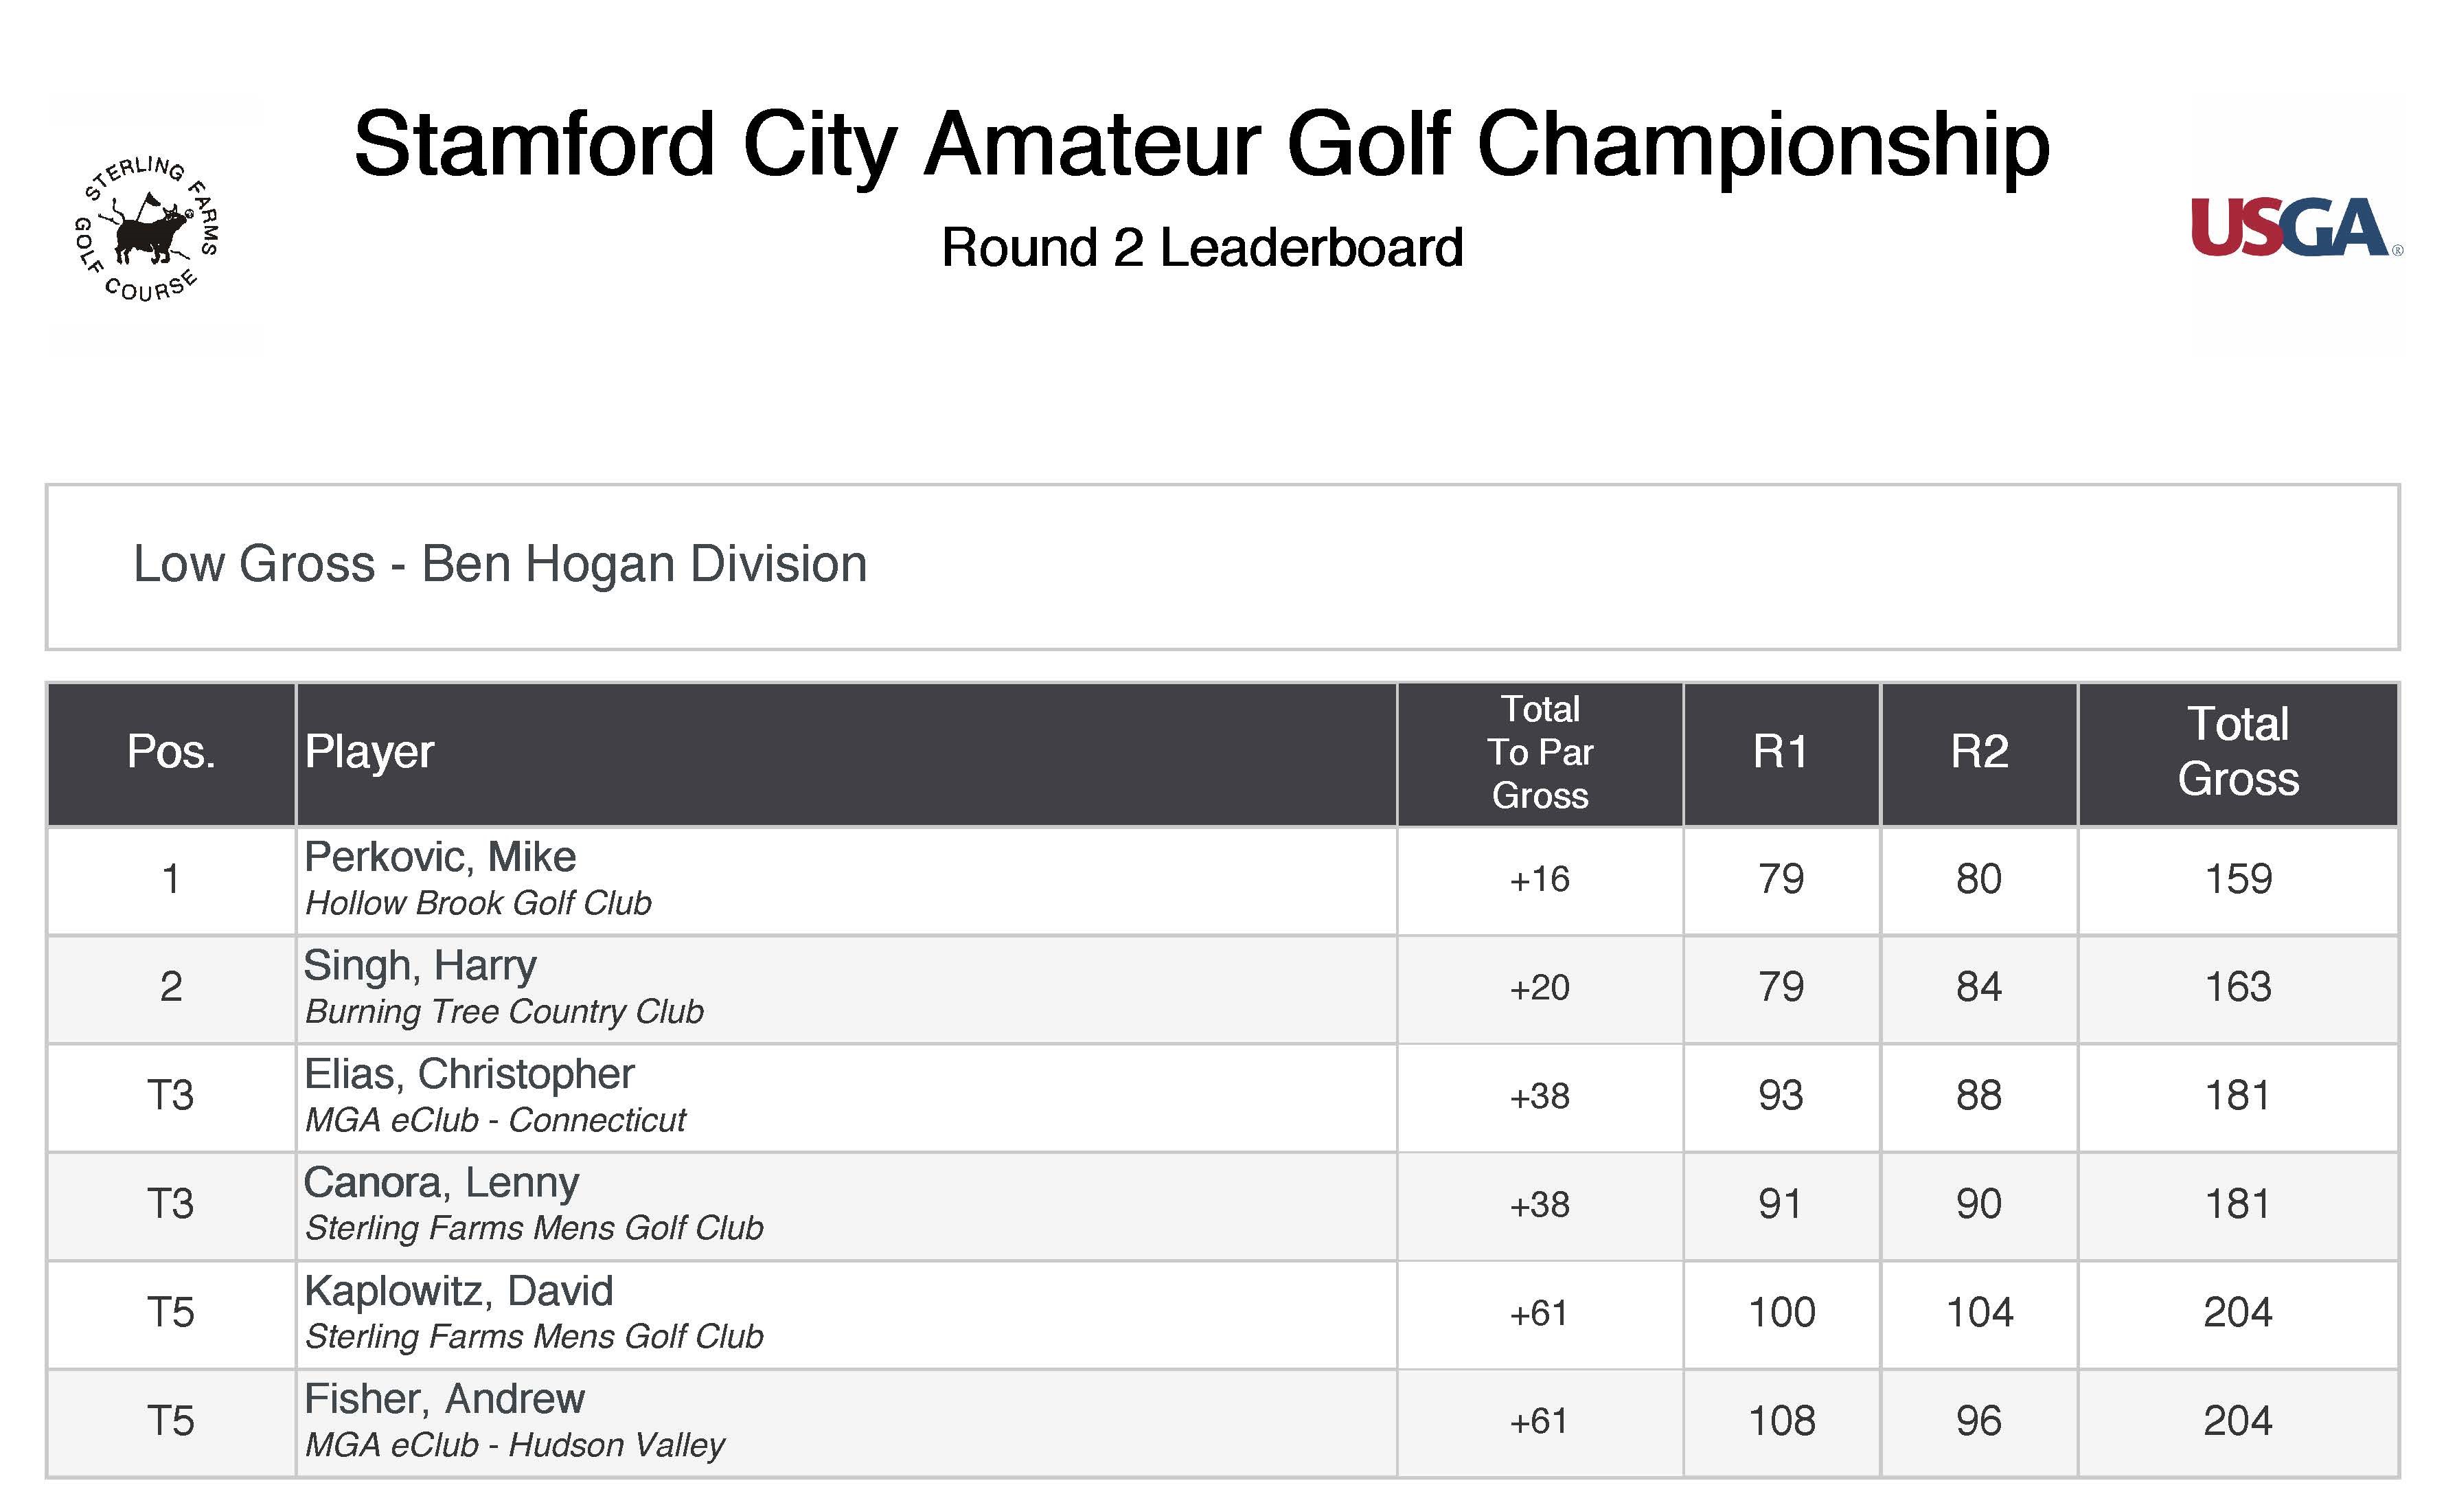Select Hollow Brook Golf Club text
Viewport: 2446px width, 1505px height.
pyautogui.click(x=478, y=903)
